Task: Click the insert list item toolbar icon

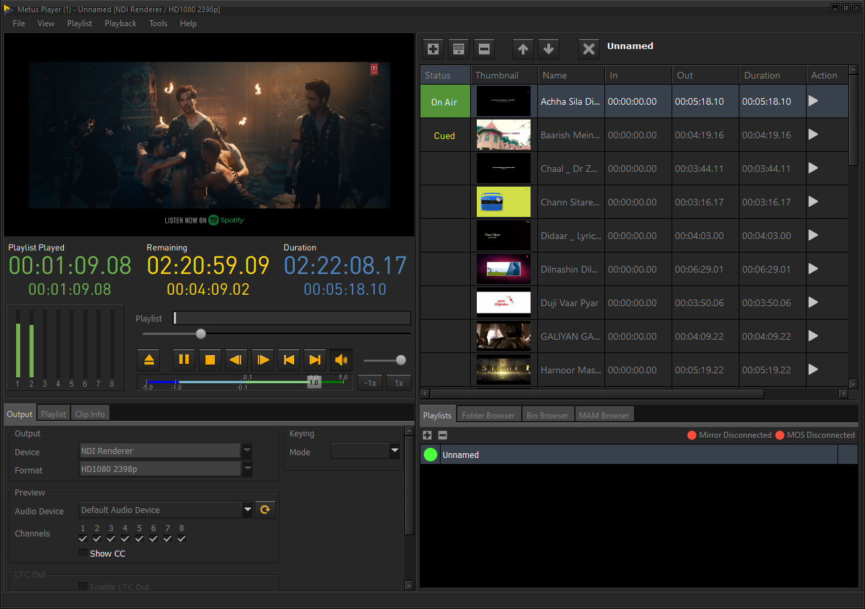Action: [x=459, y=48]
